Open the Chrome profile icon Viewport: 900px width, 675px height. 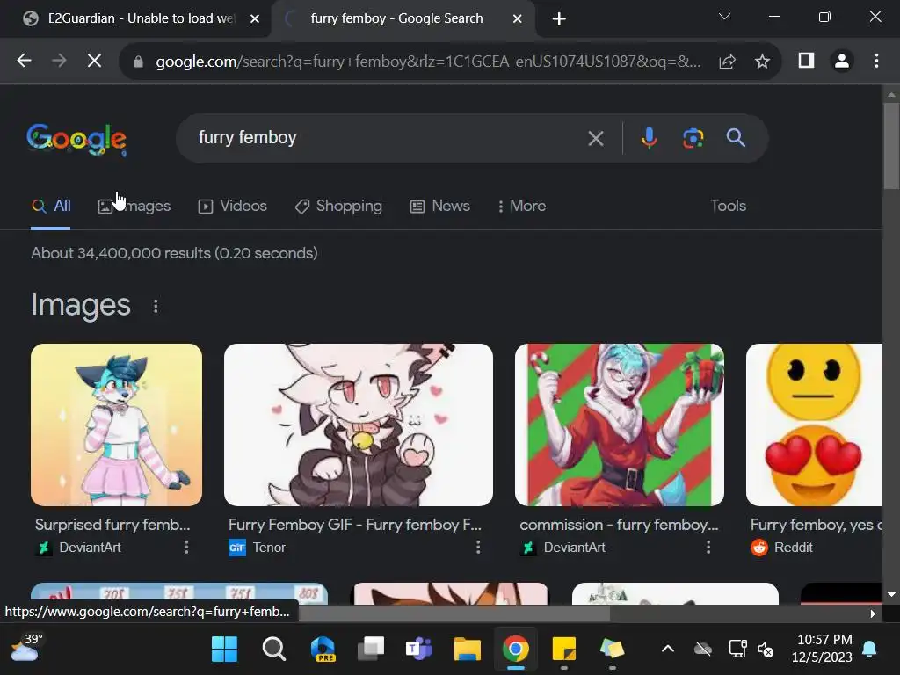(x=842, y=61)
